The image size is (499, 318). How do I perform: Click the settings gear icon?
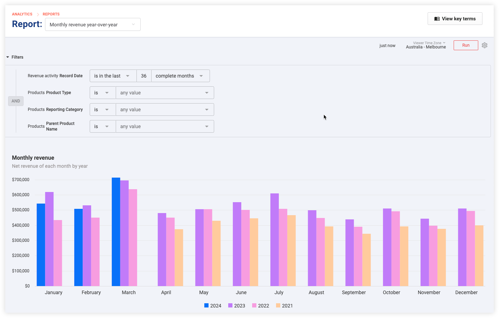pos(485,45)
